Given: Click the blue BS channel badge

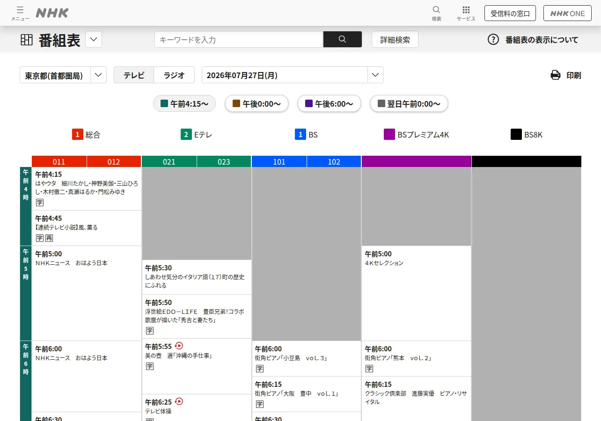Looking at the screenshot, I should click(300, 135).
